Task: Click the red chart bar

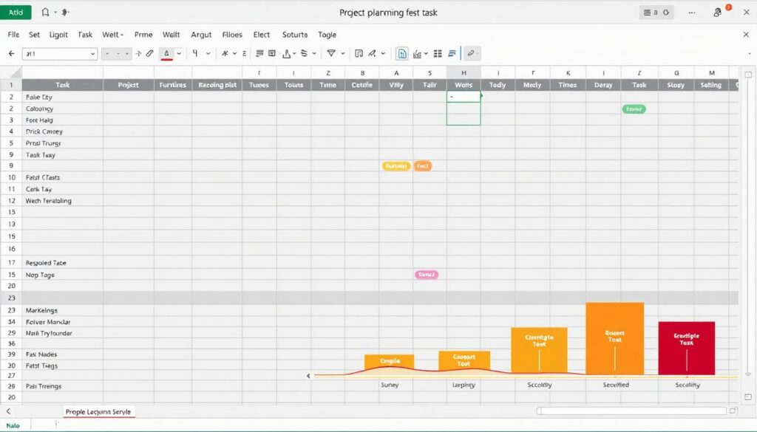Action: [687, 348]
